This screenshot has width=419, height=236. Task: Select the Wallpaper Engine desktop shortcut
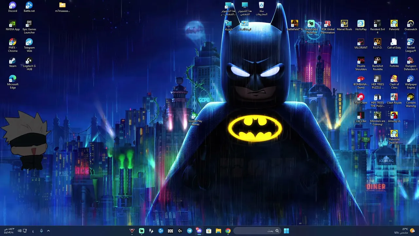tap(410, 82)
